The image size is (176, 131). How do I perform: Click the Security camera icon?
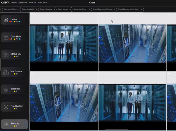pyautogui.click(x=6, y=124)
